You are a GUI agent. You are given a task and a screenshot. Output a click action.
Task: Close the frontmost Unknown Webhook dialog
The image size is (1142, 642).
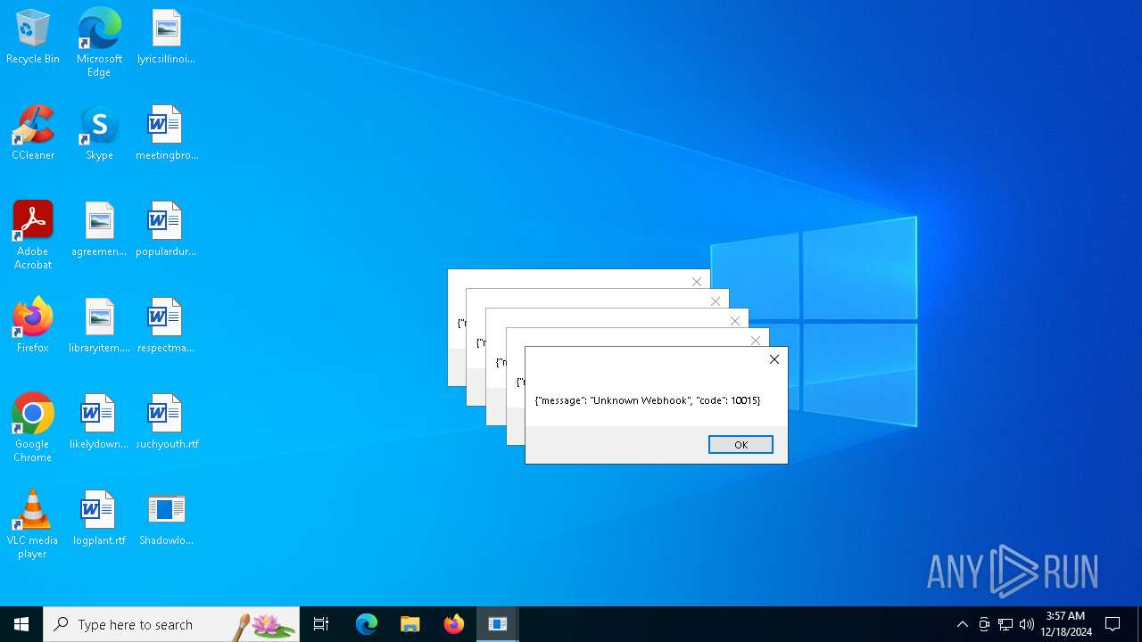[774, 359]
